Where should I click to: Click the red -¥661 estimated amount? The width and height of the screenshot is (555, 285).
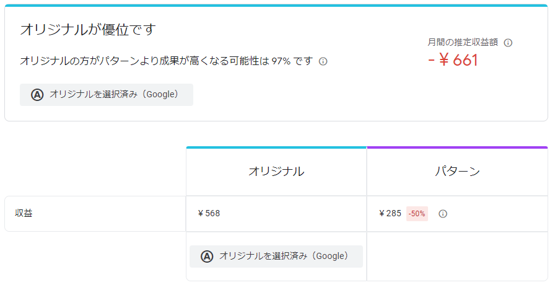pyautogui.click(x=453, y=60)
